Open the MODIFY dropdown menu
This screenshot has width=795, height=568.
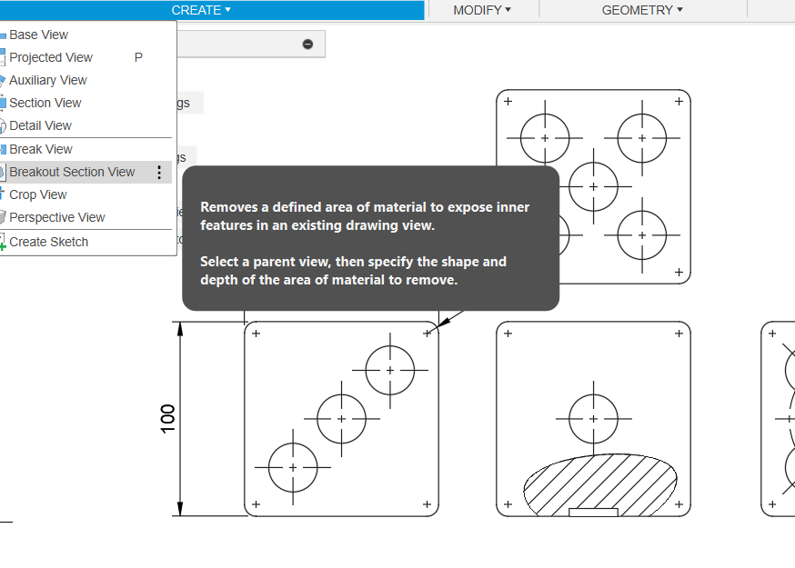(482, 10)
